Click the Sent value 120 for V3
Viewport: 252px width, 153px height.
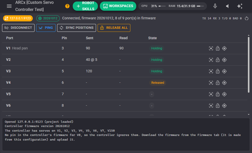click(x=89, y=71)
